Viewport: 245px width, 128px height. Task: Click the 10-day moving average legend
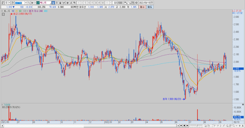tap(13, 11)
